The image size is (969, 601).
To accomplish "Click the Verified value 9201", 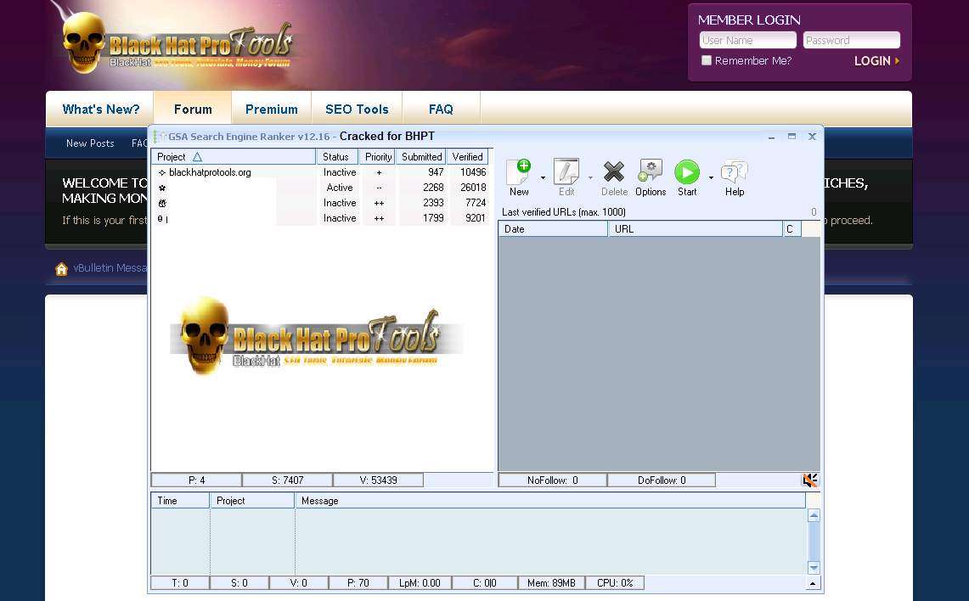I will (476, 218).
